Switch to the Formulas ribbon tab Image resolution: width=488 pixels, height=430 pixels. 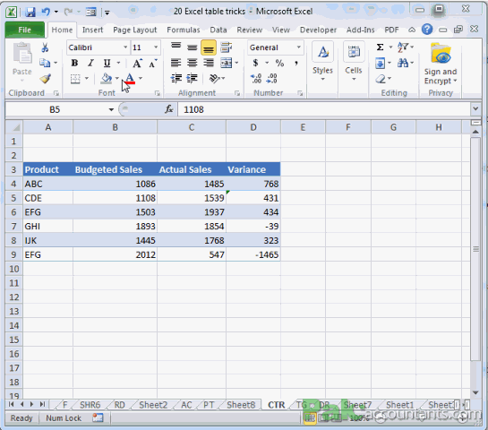coord(184,30)
